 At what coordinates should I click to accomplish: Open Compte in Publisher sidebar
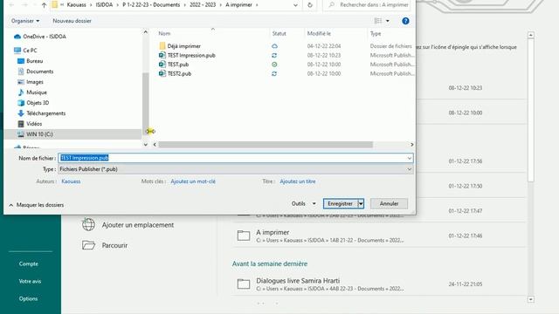tap(29, 263)
